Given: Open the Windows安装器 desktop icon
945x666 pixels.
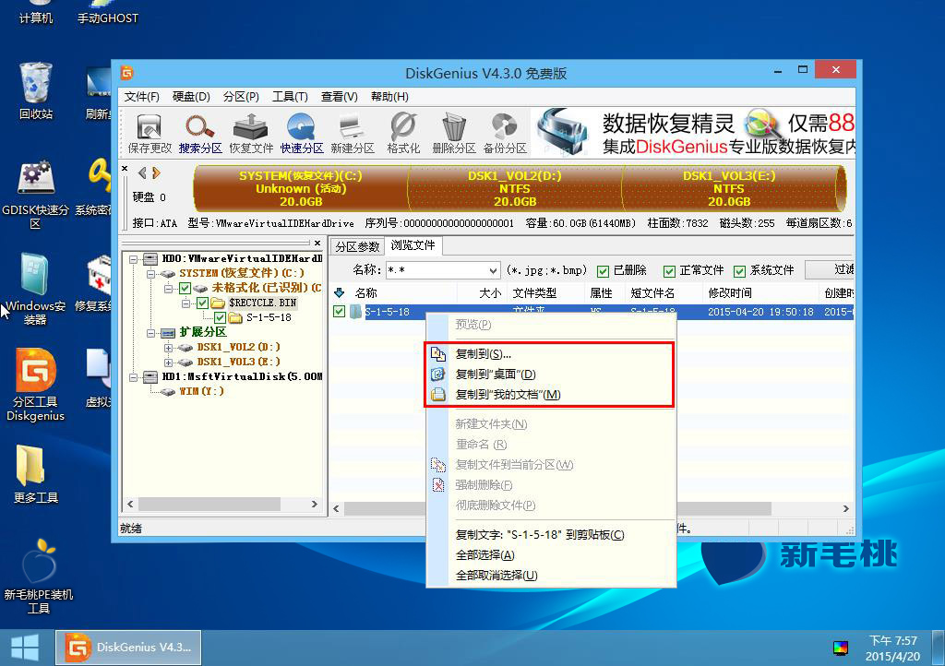Looking at the screenshot, I should pyautogui.click(x=36, y=288).
